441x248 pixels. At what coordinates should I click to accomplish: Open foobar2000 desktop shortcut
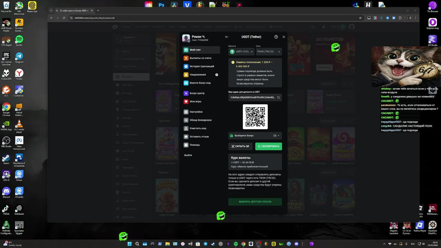(x=6, y=74)
